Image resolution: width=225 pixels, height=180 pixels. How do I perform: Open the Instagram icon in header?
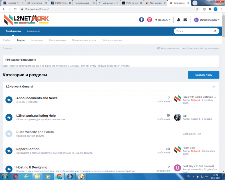pyautogui.click(x=149, y=20)
